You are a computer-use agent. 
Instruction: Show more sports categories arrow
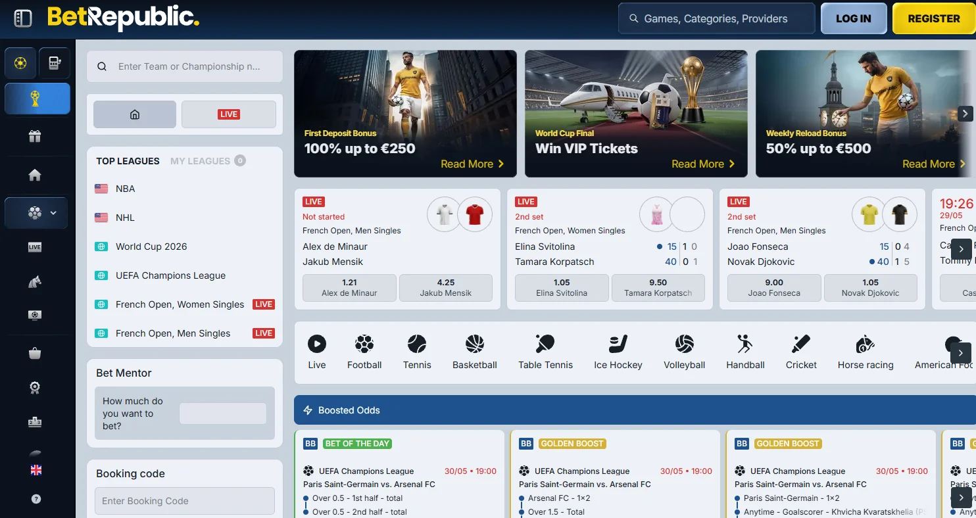coord(961,352)
